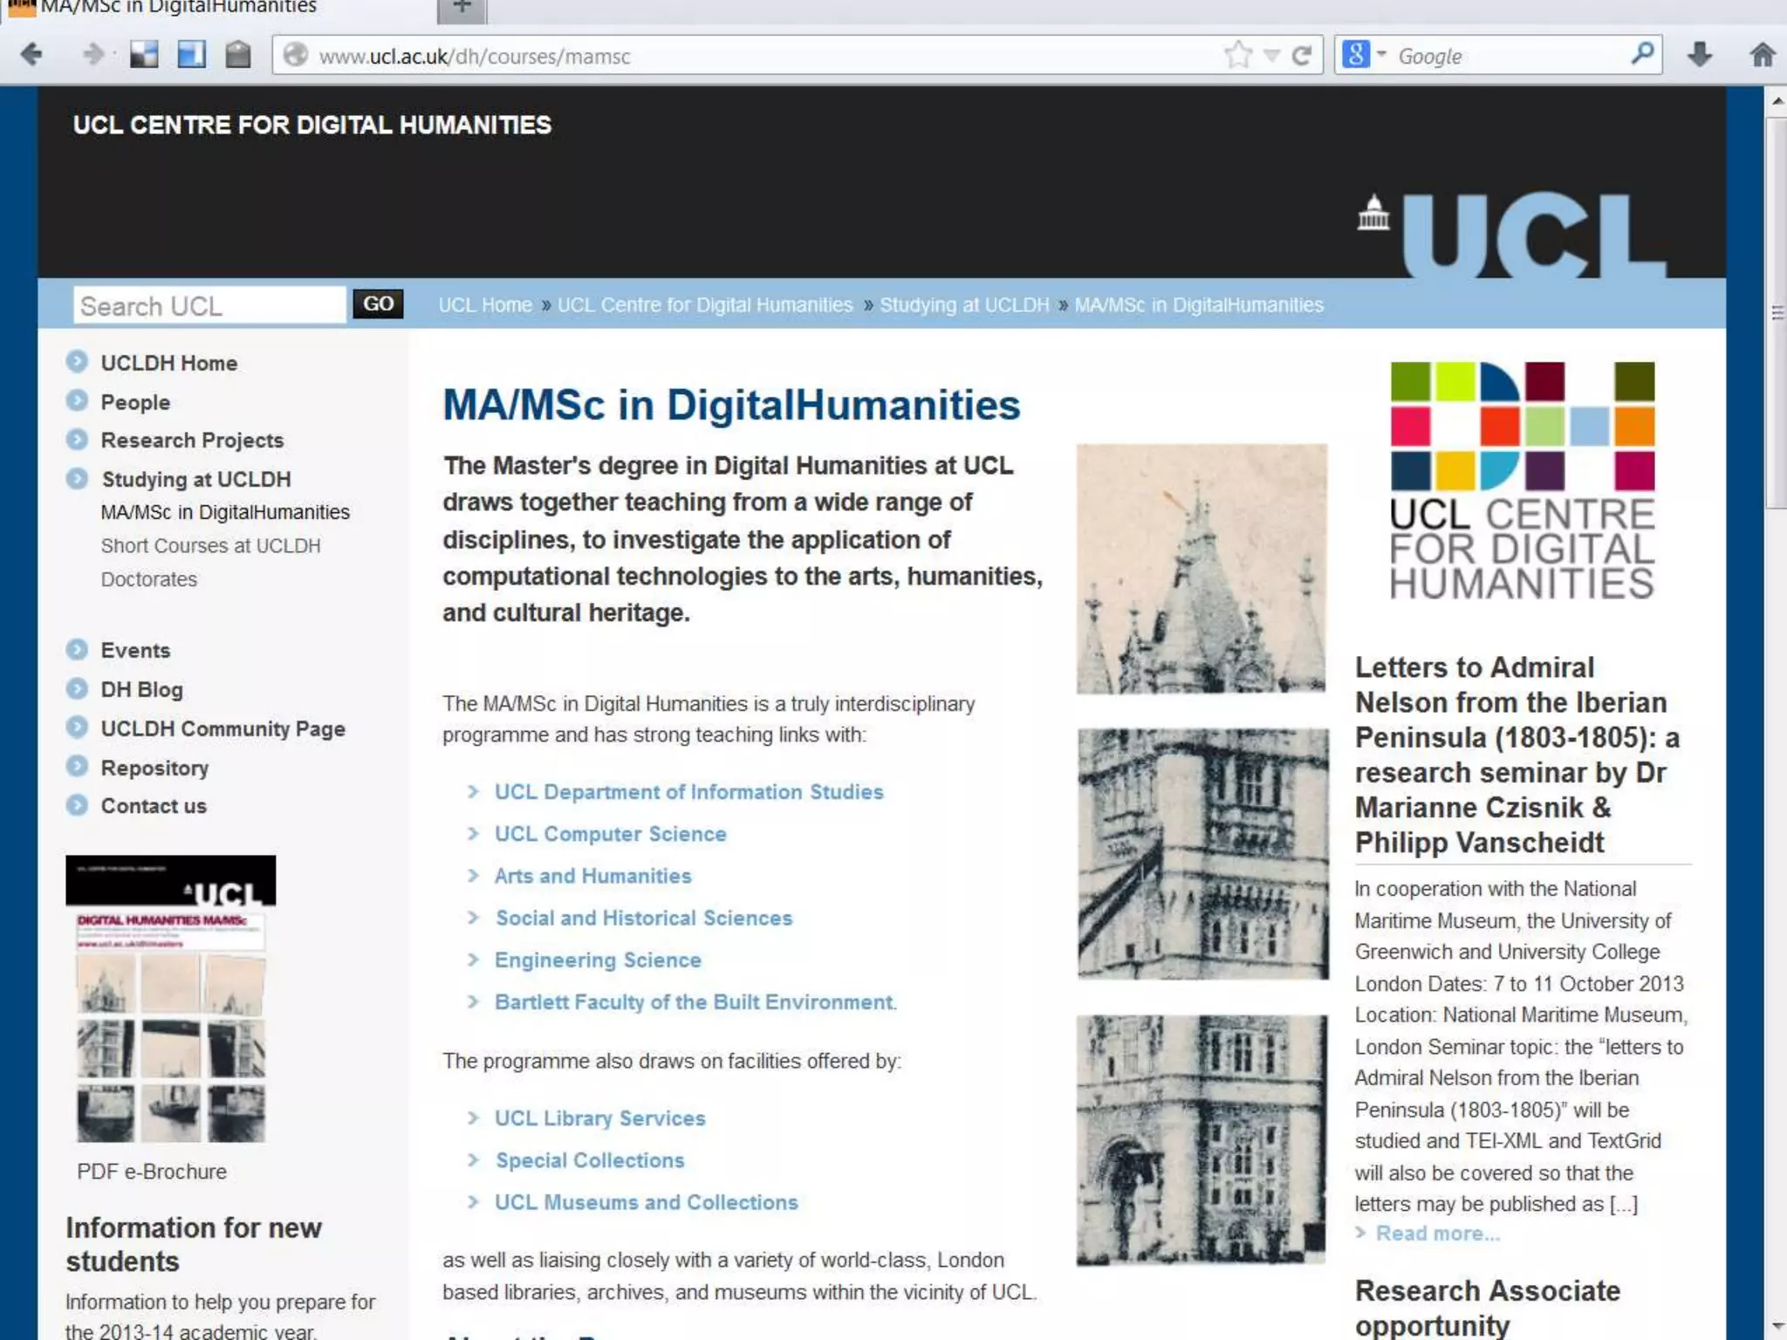This screenshot has height=1340, width=1787.
Task: Click Read more under Nelson seminar
Action: point(1437,1234)
